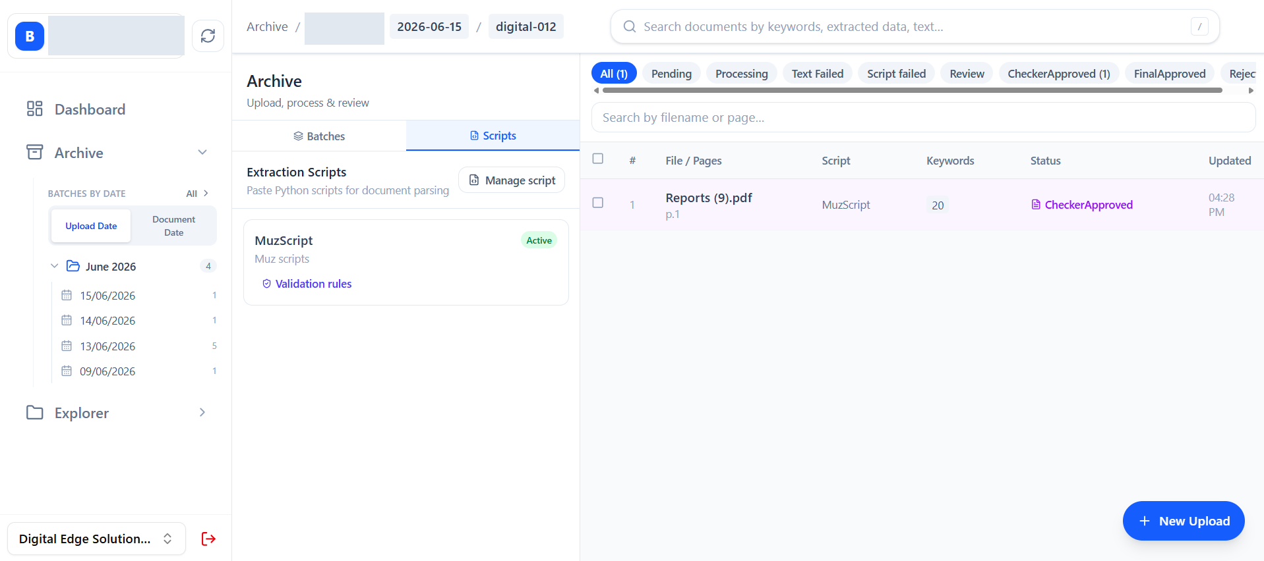Image resolution: width=1264 pixels, height=561 pixels.
Task: Switch to Upload Date grouping
Action: tap(91, 226)
